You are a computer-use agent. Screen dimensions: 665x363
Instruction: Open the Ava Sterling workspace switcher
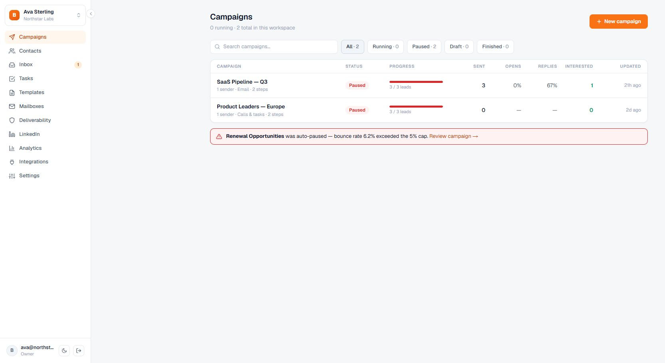pyautogui.click(x=45, y=15)
